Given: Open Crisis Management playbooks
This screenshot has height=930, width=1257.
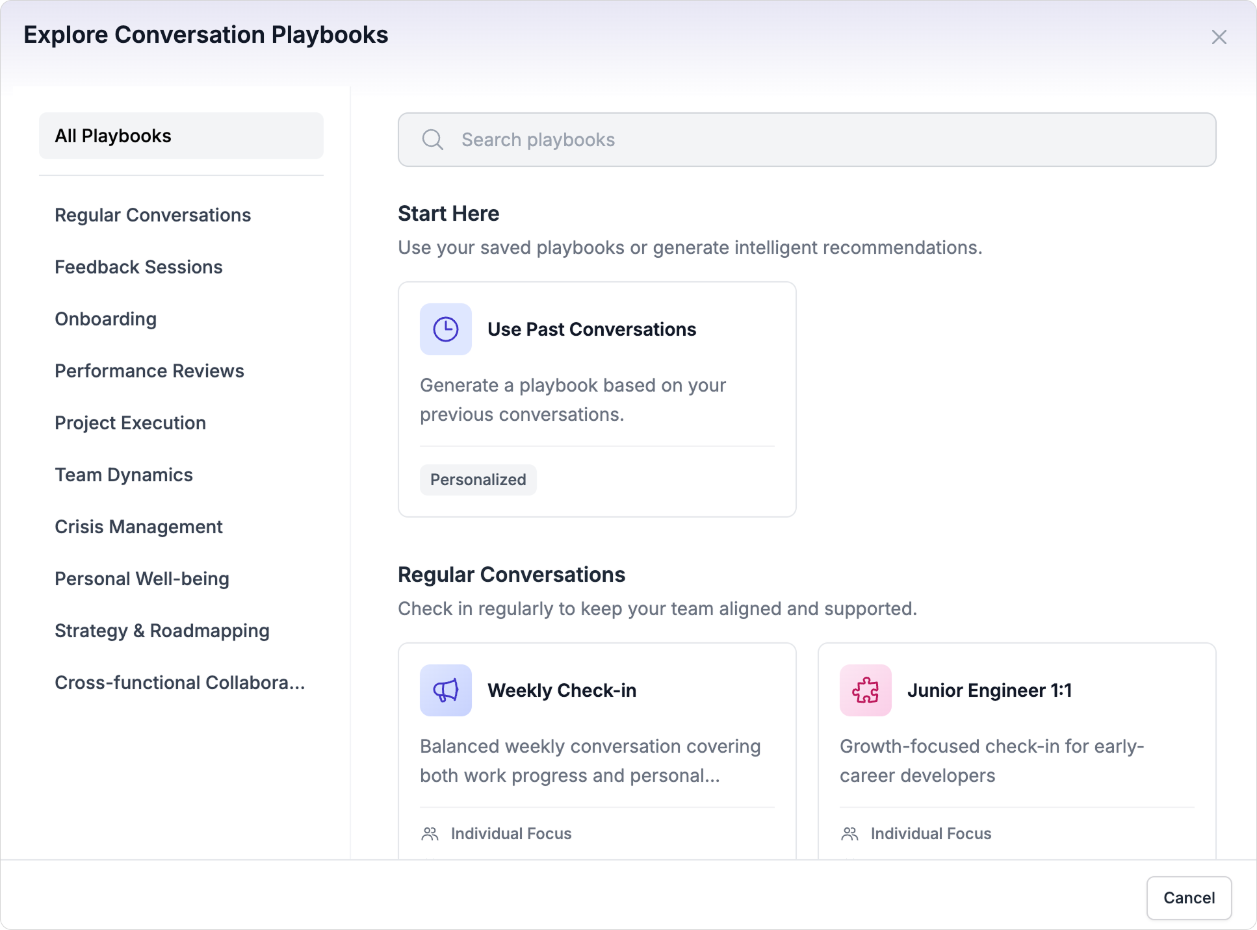Looking at the screenshot, I should coord(138,527).
